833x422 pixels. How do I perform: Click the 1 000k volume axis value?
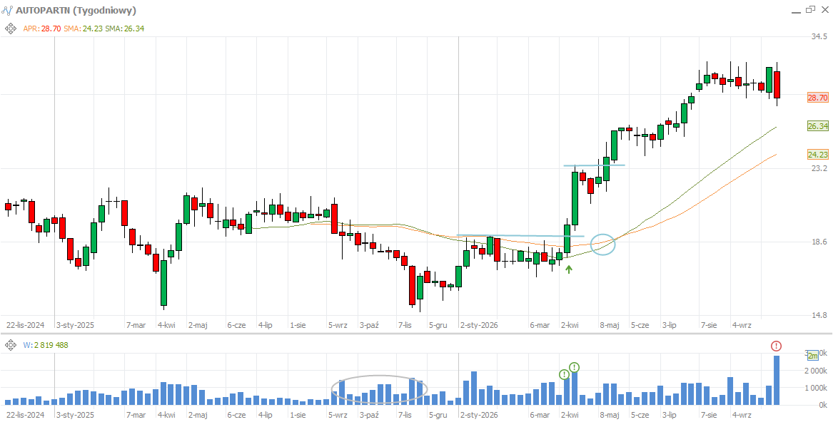pyautogui.click(x=817, y=388)
